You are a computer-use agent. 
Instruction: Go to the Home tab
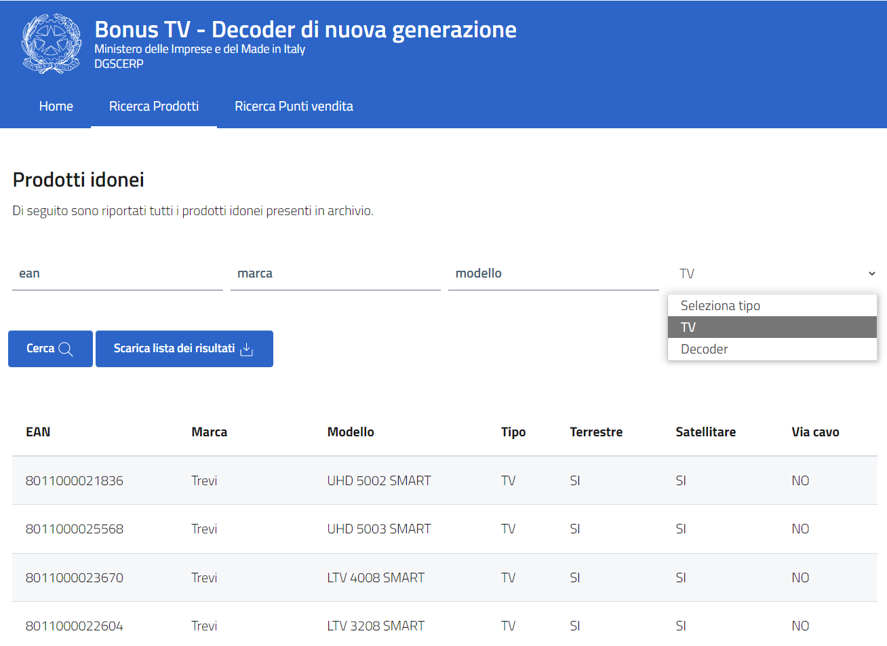click(56, 106)
